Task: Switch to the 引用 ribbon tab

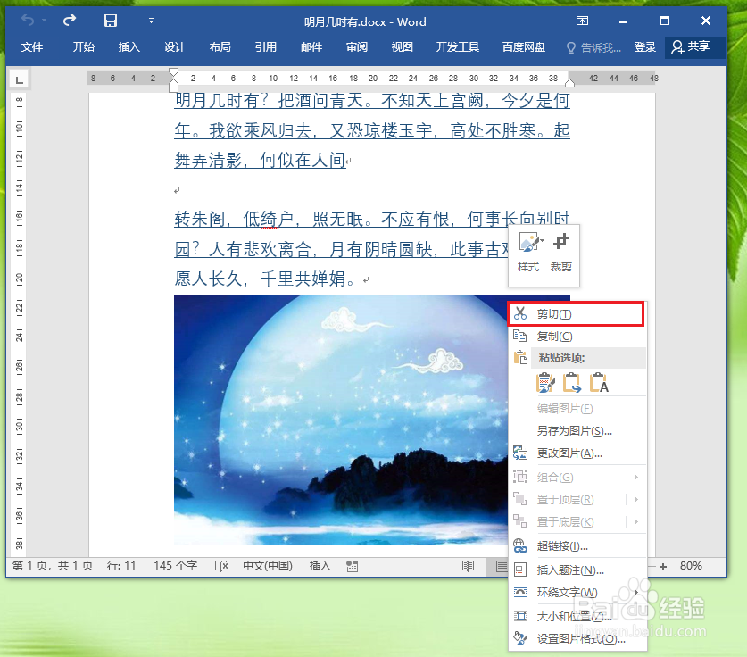Action: (265, 47)
